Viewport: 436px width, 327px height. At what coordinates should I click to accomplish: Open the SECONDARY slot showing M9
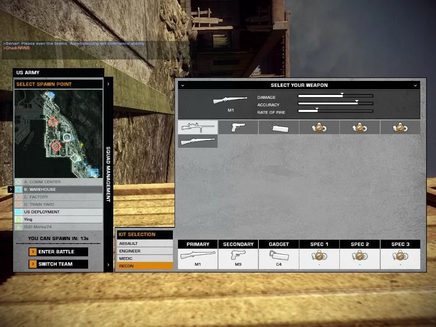click(238, 255)
